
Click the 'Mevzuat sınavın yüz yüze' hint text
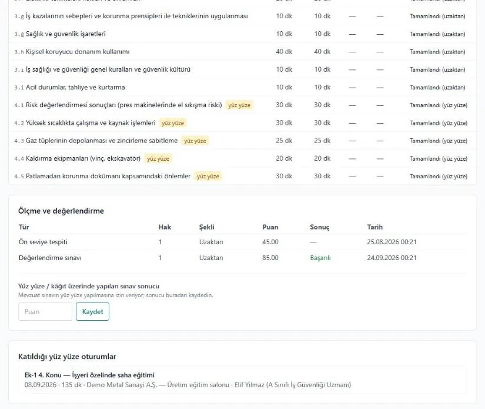115,295
